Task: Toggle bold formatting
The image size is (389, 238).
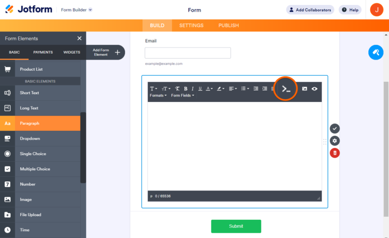Action: pos(185,88)
